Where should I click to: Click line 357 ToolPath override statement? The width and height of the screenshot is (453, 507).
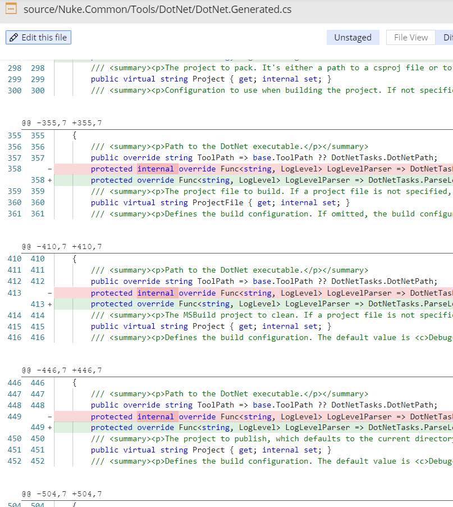pos(264,158)
